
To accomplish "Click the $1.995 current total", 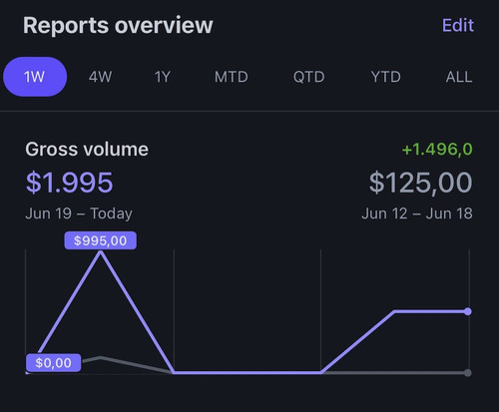I will click(x=70, y=183).
